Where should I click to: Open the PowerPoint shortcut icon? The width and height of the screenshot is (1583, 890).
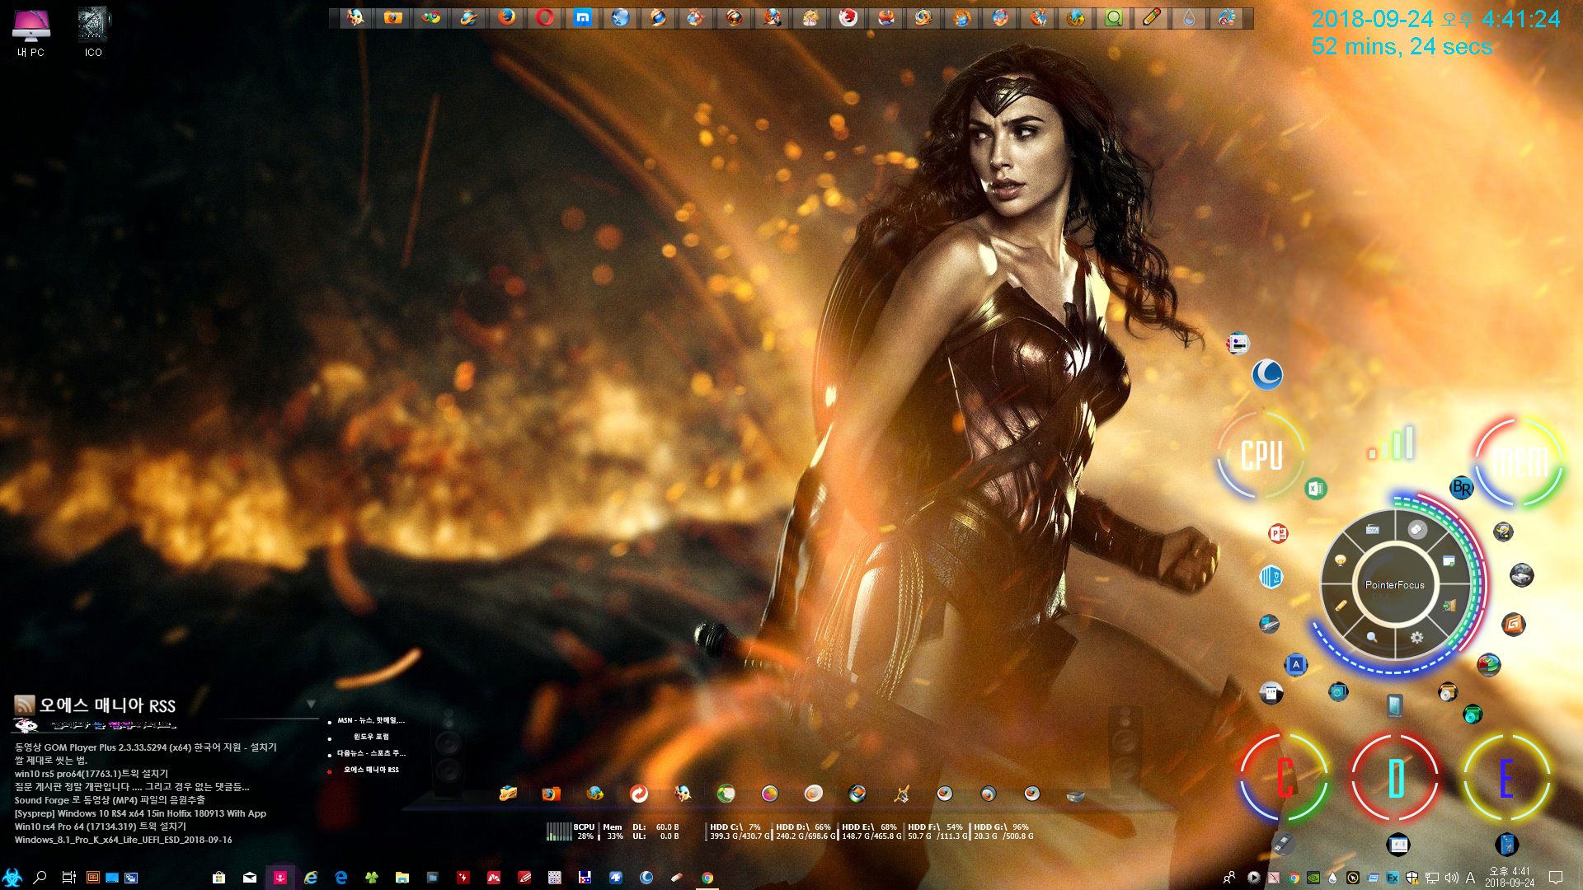[1278, 533]
